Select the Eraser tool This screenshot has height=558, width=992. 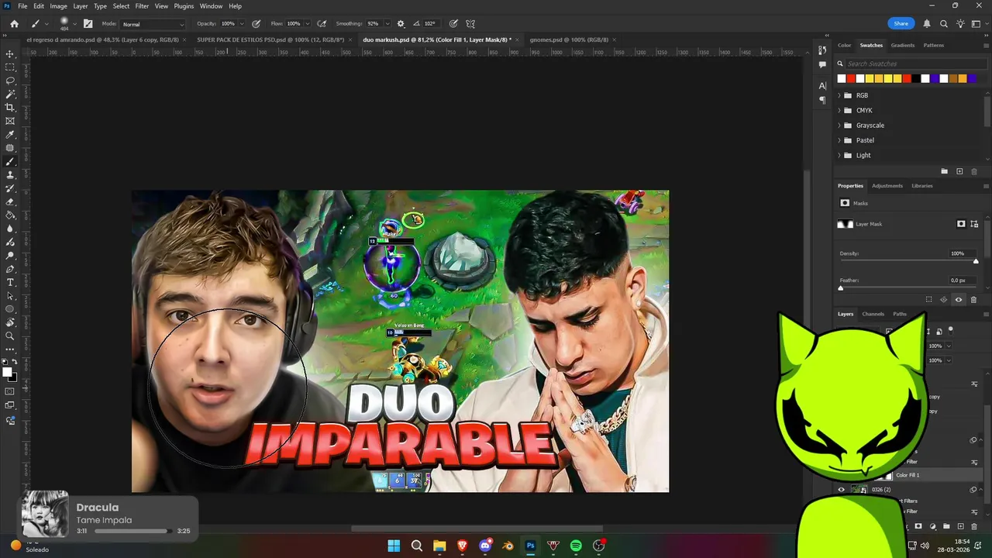pyautogui.click(x=10, y=201)
